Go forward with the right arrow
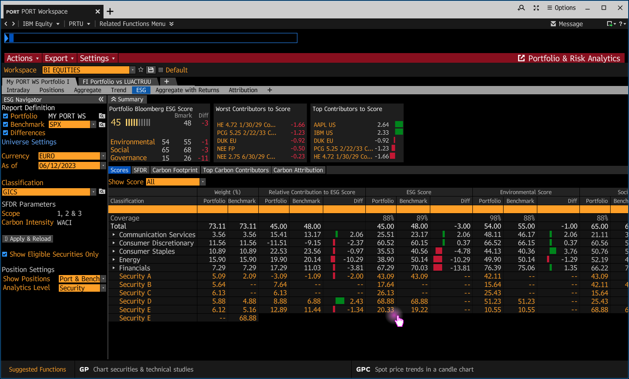629x379 pixels. pyautogui.click(x=14, y=24)
